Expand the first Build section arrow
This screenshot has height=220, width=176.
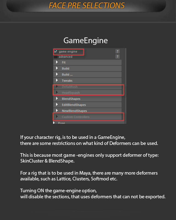pyautogui.click(x=57, y=68)
